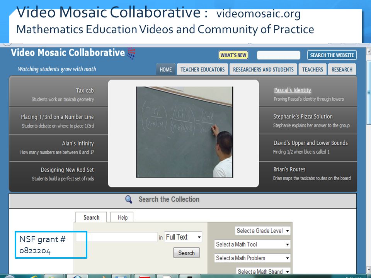
Task: Click the page vertical scrollbar thumb
Action: click(369, 92)
